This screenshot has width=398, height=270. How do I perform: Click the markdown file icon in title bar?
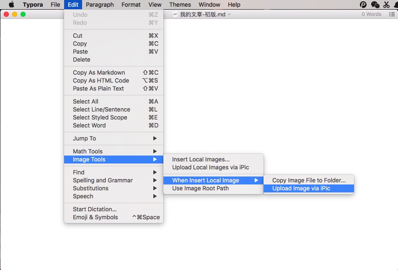point(175,15)
